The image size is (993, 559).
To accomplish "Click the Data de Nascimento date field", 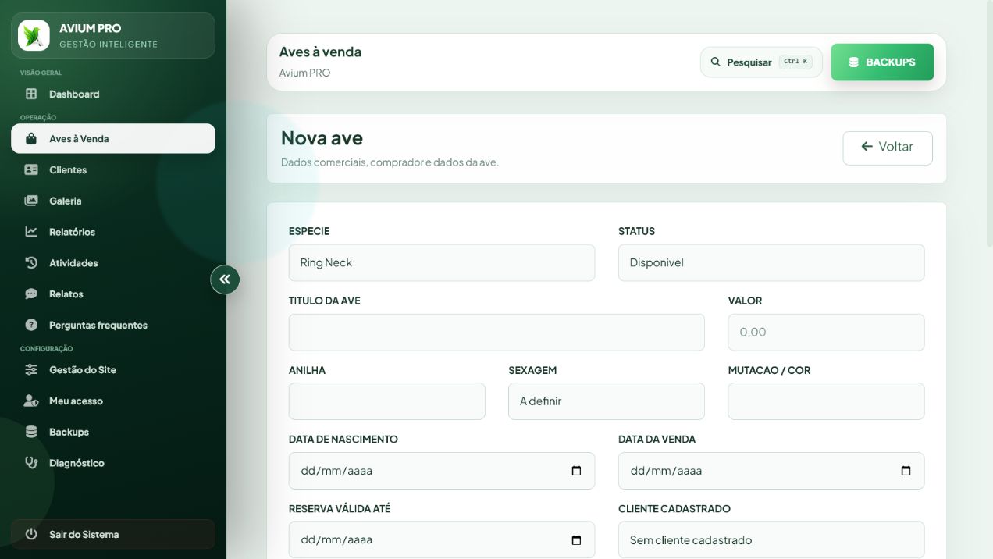I will pos(442,471).
